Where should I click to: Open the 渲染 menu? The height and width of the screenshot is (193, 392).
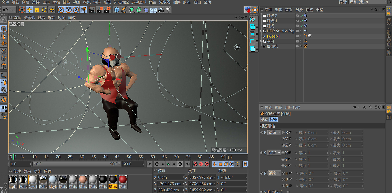pyautogui.click(x=97, y=2)
